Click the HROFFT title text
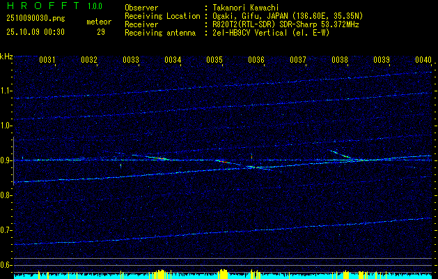Screen dimensions: 438x279 click(39, 7)
